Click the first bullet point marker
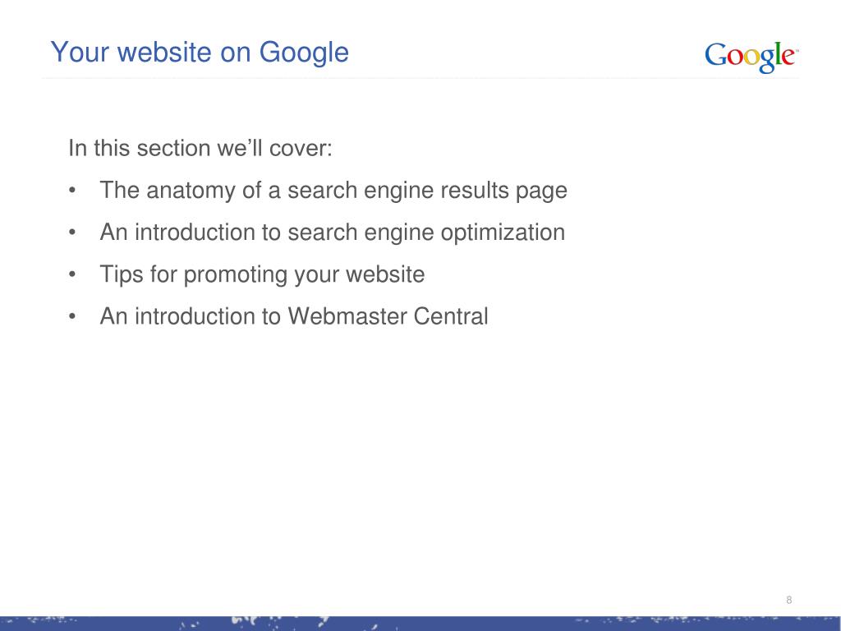This screenshot has height=631, width=841. [72, 191]
